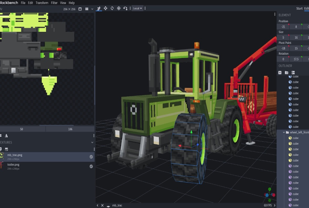The width and height of the screenshot is (309, 208).
Task: Open the Transform menu
Action: pyautogui.click(x=42, y=3)
